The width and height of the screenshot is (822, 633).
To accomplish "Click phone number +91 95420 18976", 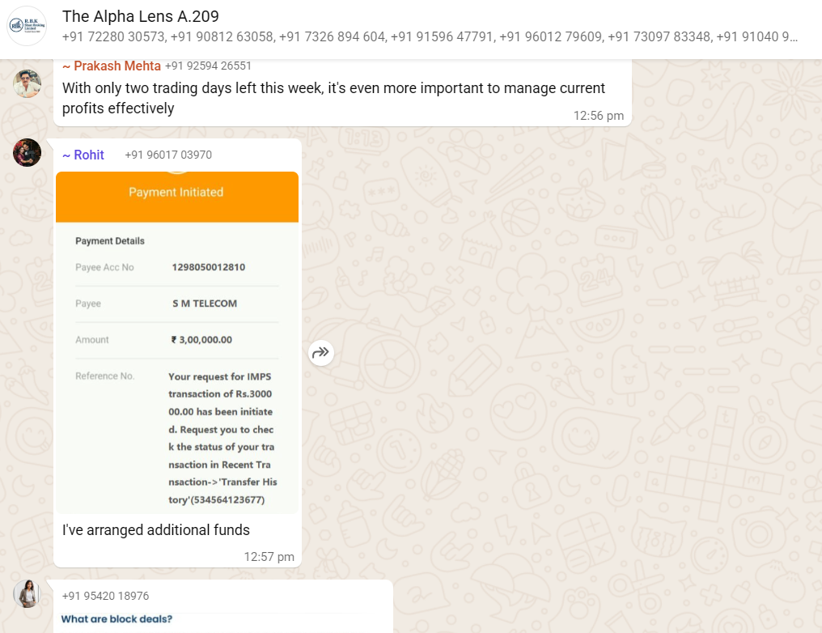I will coord(105,596).
